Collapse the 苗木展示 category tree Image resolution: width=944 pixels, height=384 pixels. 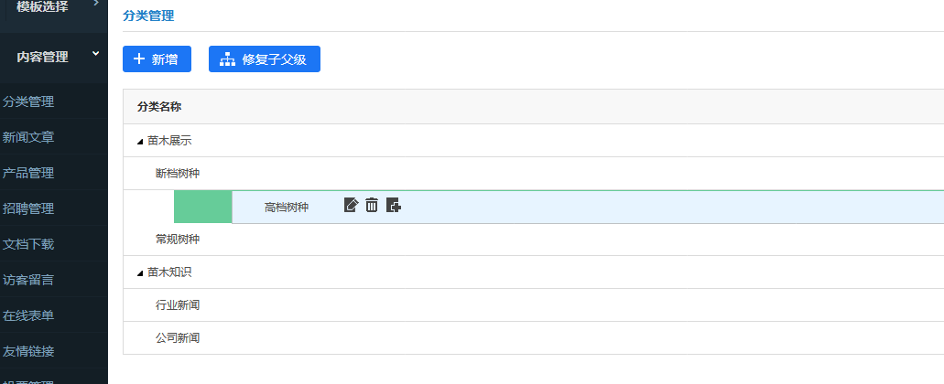[x=140, y=142]
